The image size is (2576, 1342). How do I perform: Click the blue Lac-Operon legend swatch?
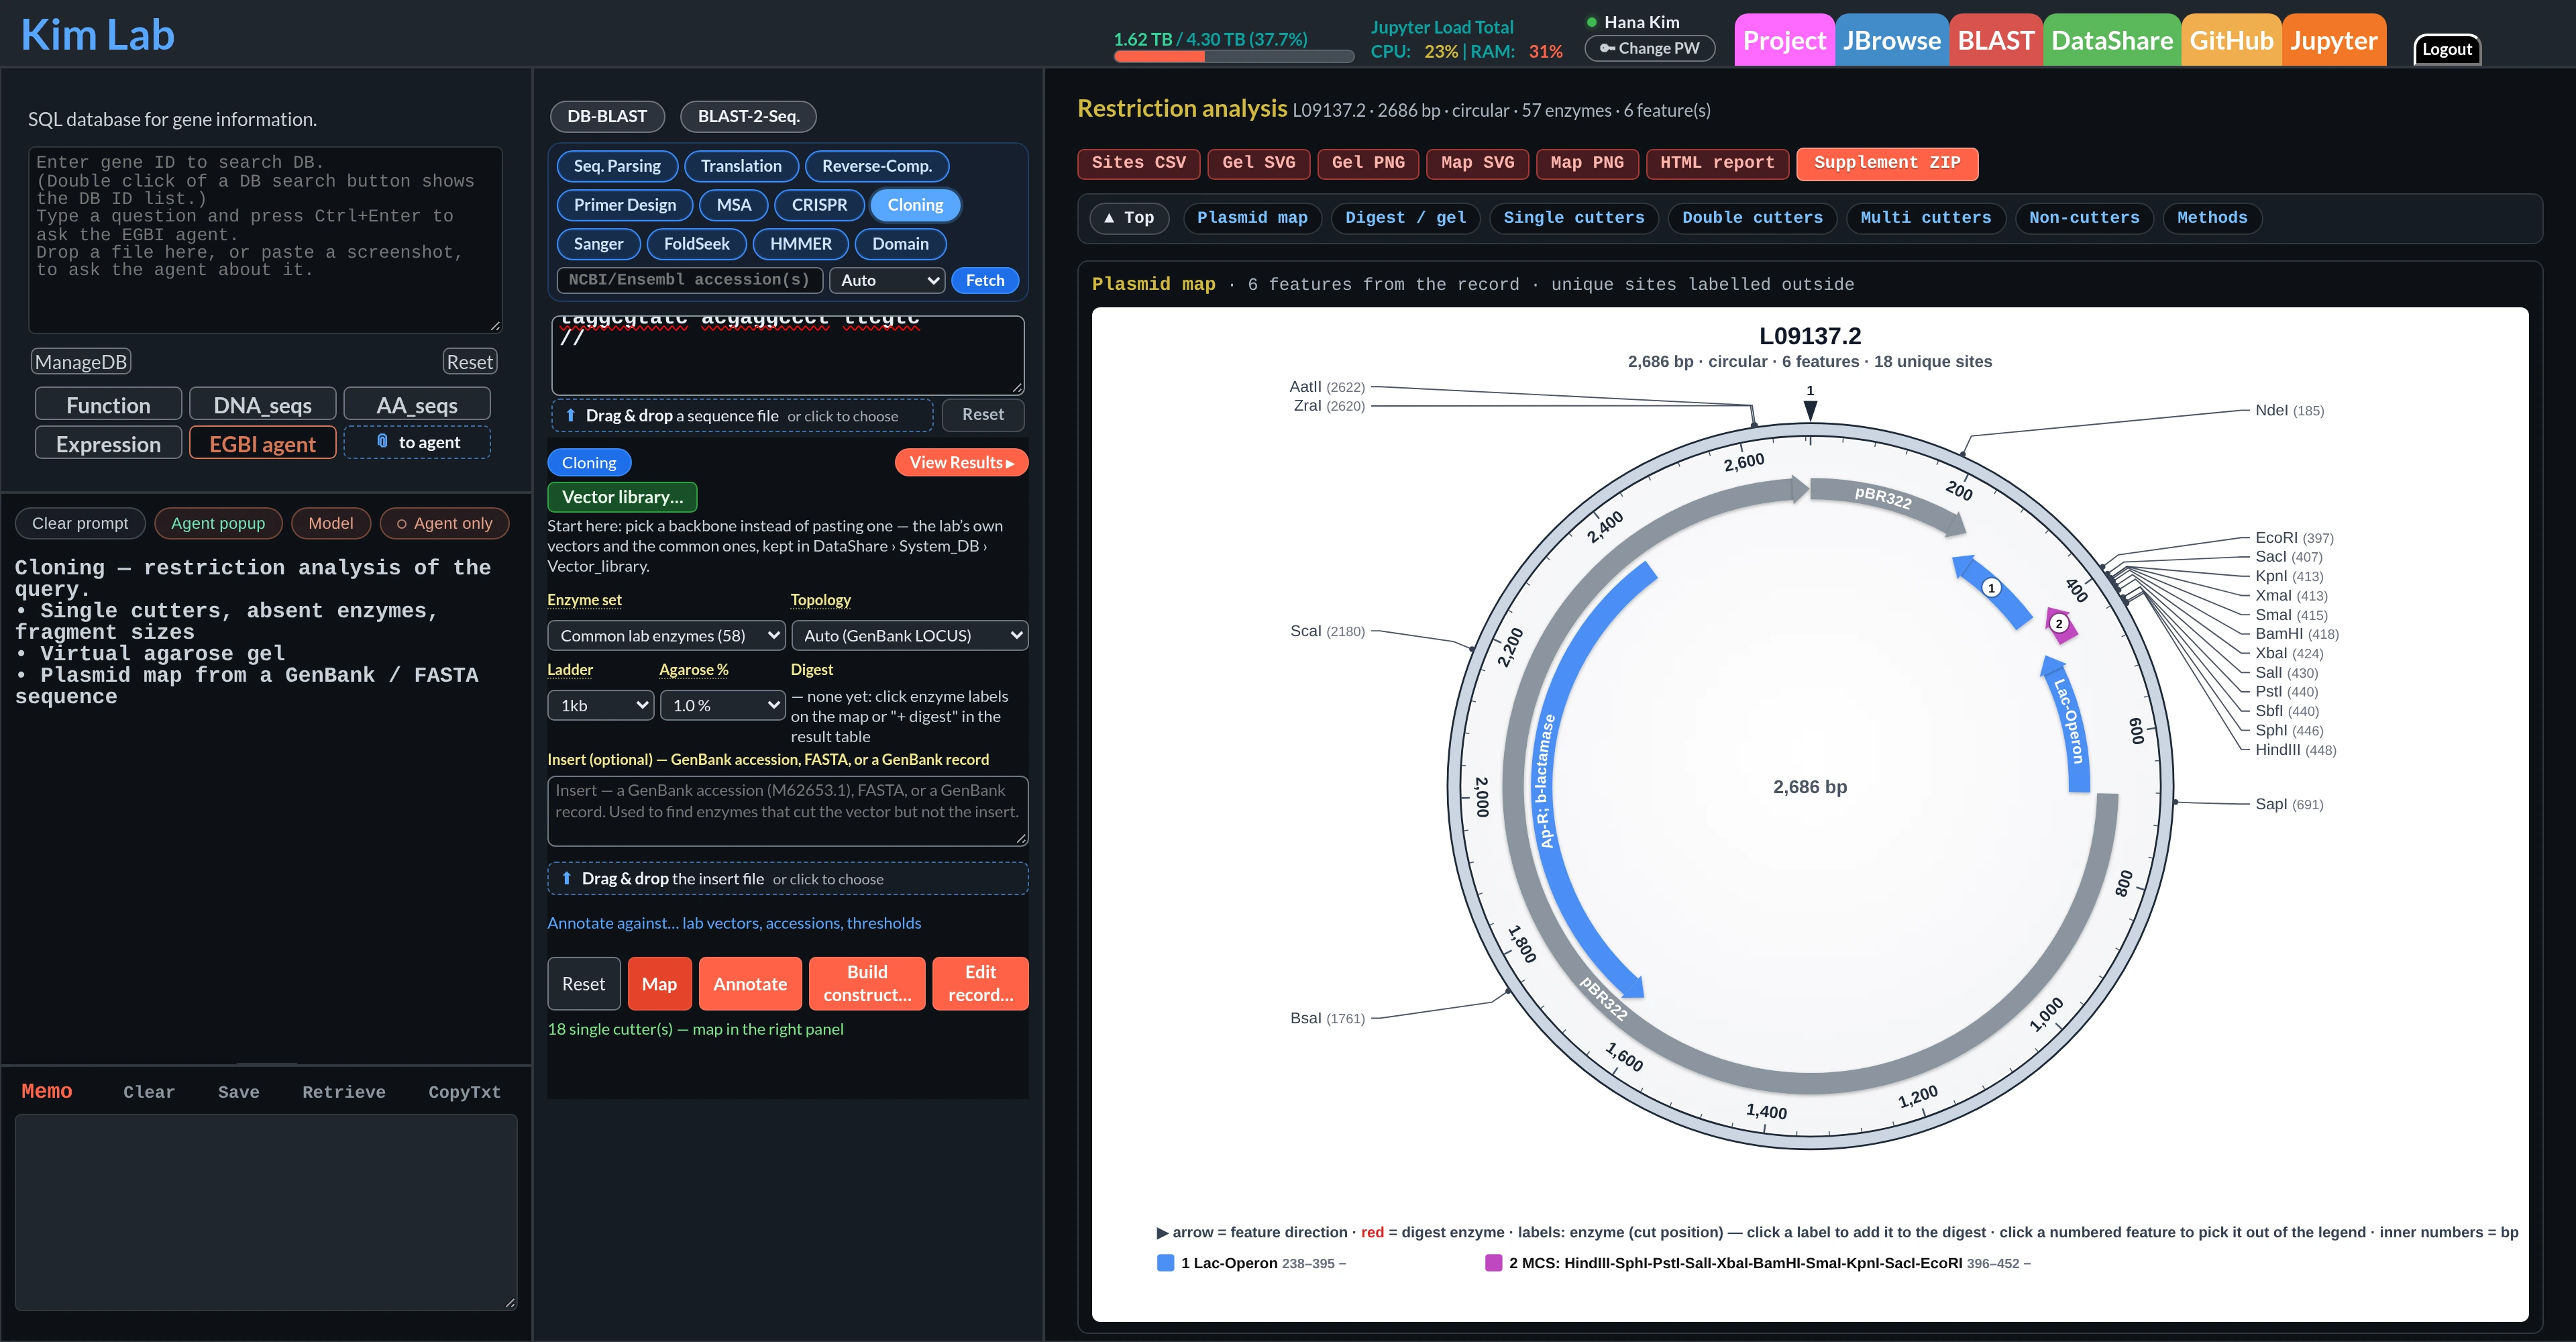(x=1165, y=1263)
